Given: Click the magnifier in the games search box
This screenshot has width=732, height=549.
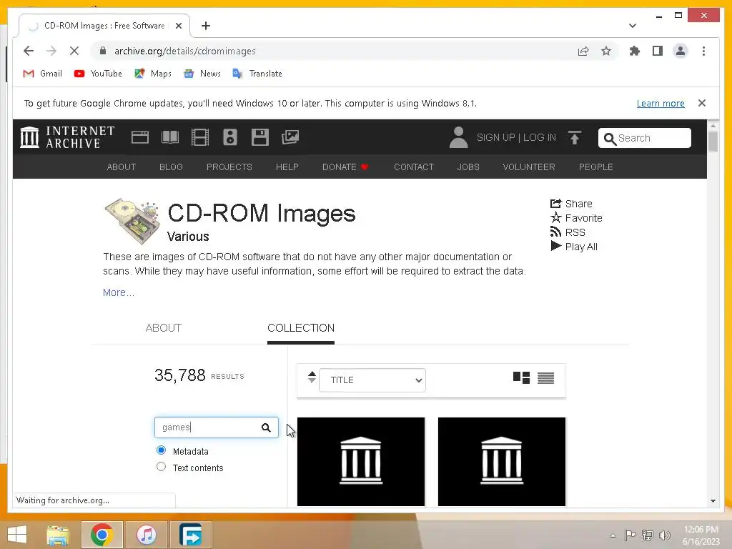Looking at the screenshot, I should (x=266, y=427).
